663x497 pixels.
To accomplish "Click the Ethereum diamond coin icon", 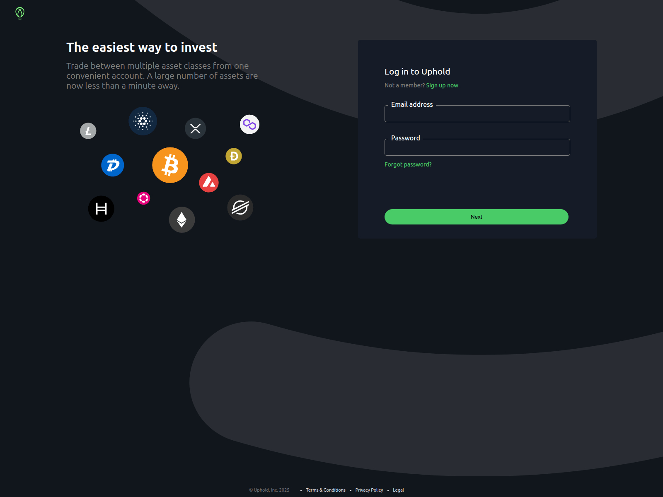I will tap(182, 220).
